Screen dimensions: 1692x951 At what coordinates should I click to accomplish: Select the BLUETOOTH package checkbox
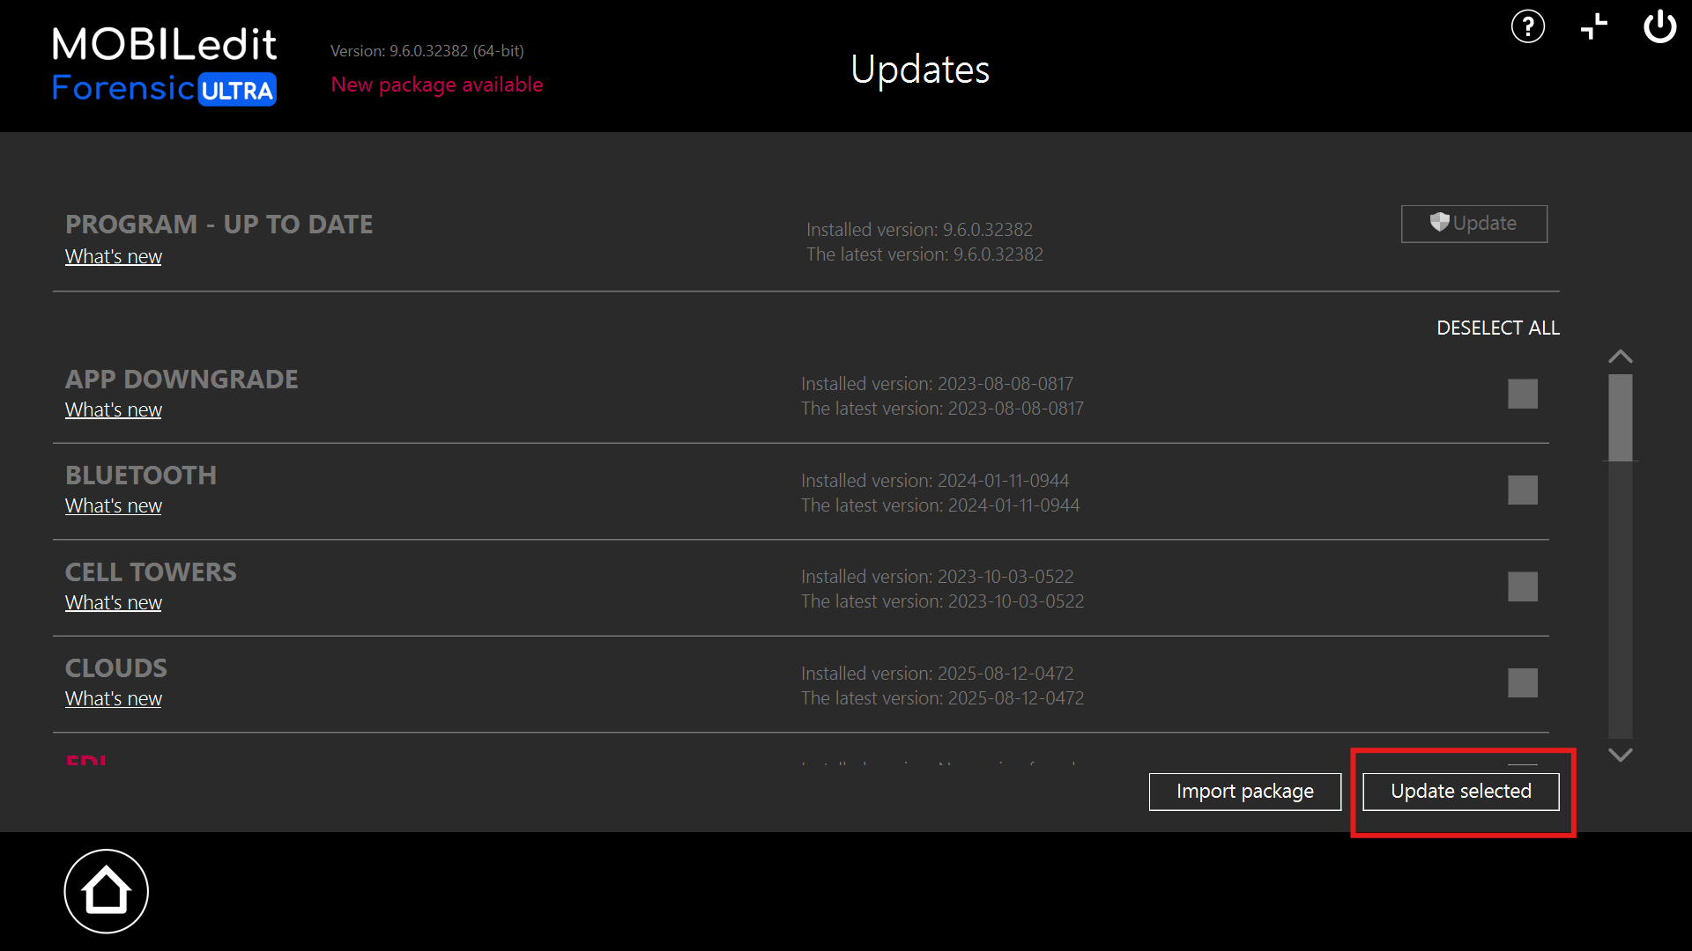[1523, 490]
